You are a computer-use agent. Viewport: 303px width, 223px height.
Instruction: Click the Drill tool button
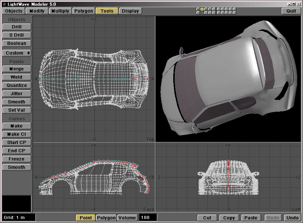coord(17,27)
